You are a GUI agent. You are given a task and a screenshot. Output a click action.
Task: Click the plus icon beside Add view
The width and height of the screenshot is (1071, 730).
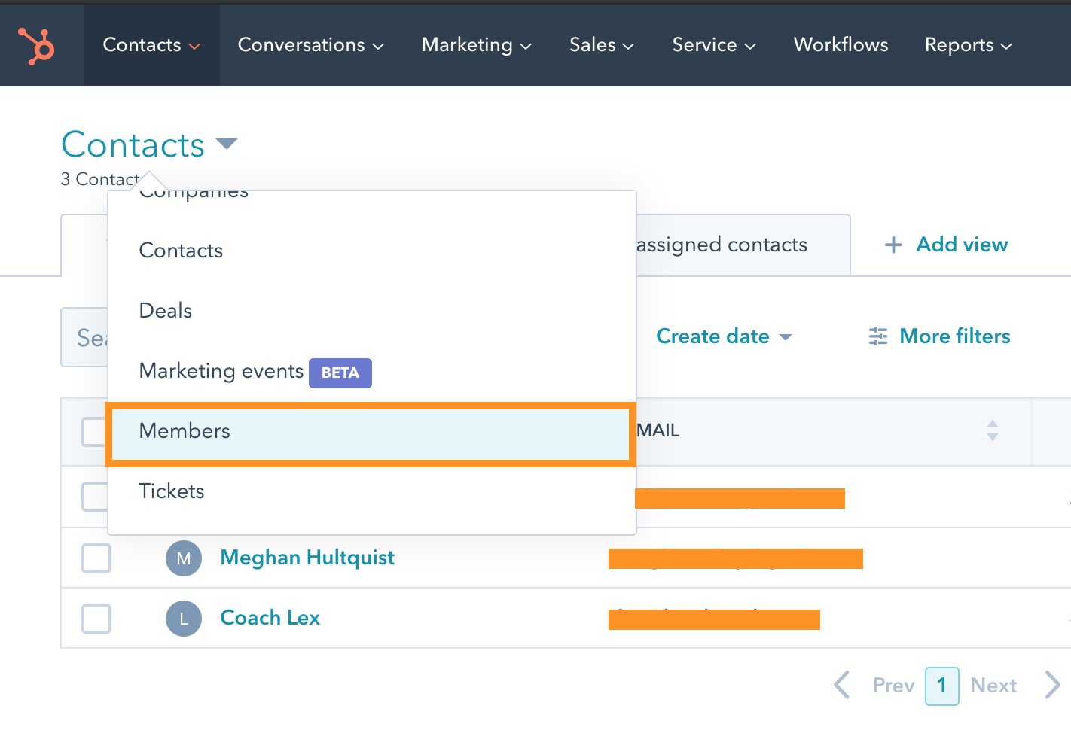point(893,245)
